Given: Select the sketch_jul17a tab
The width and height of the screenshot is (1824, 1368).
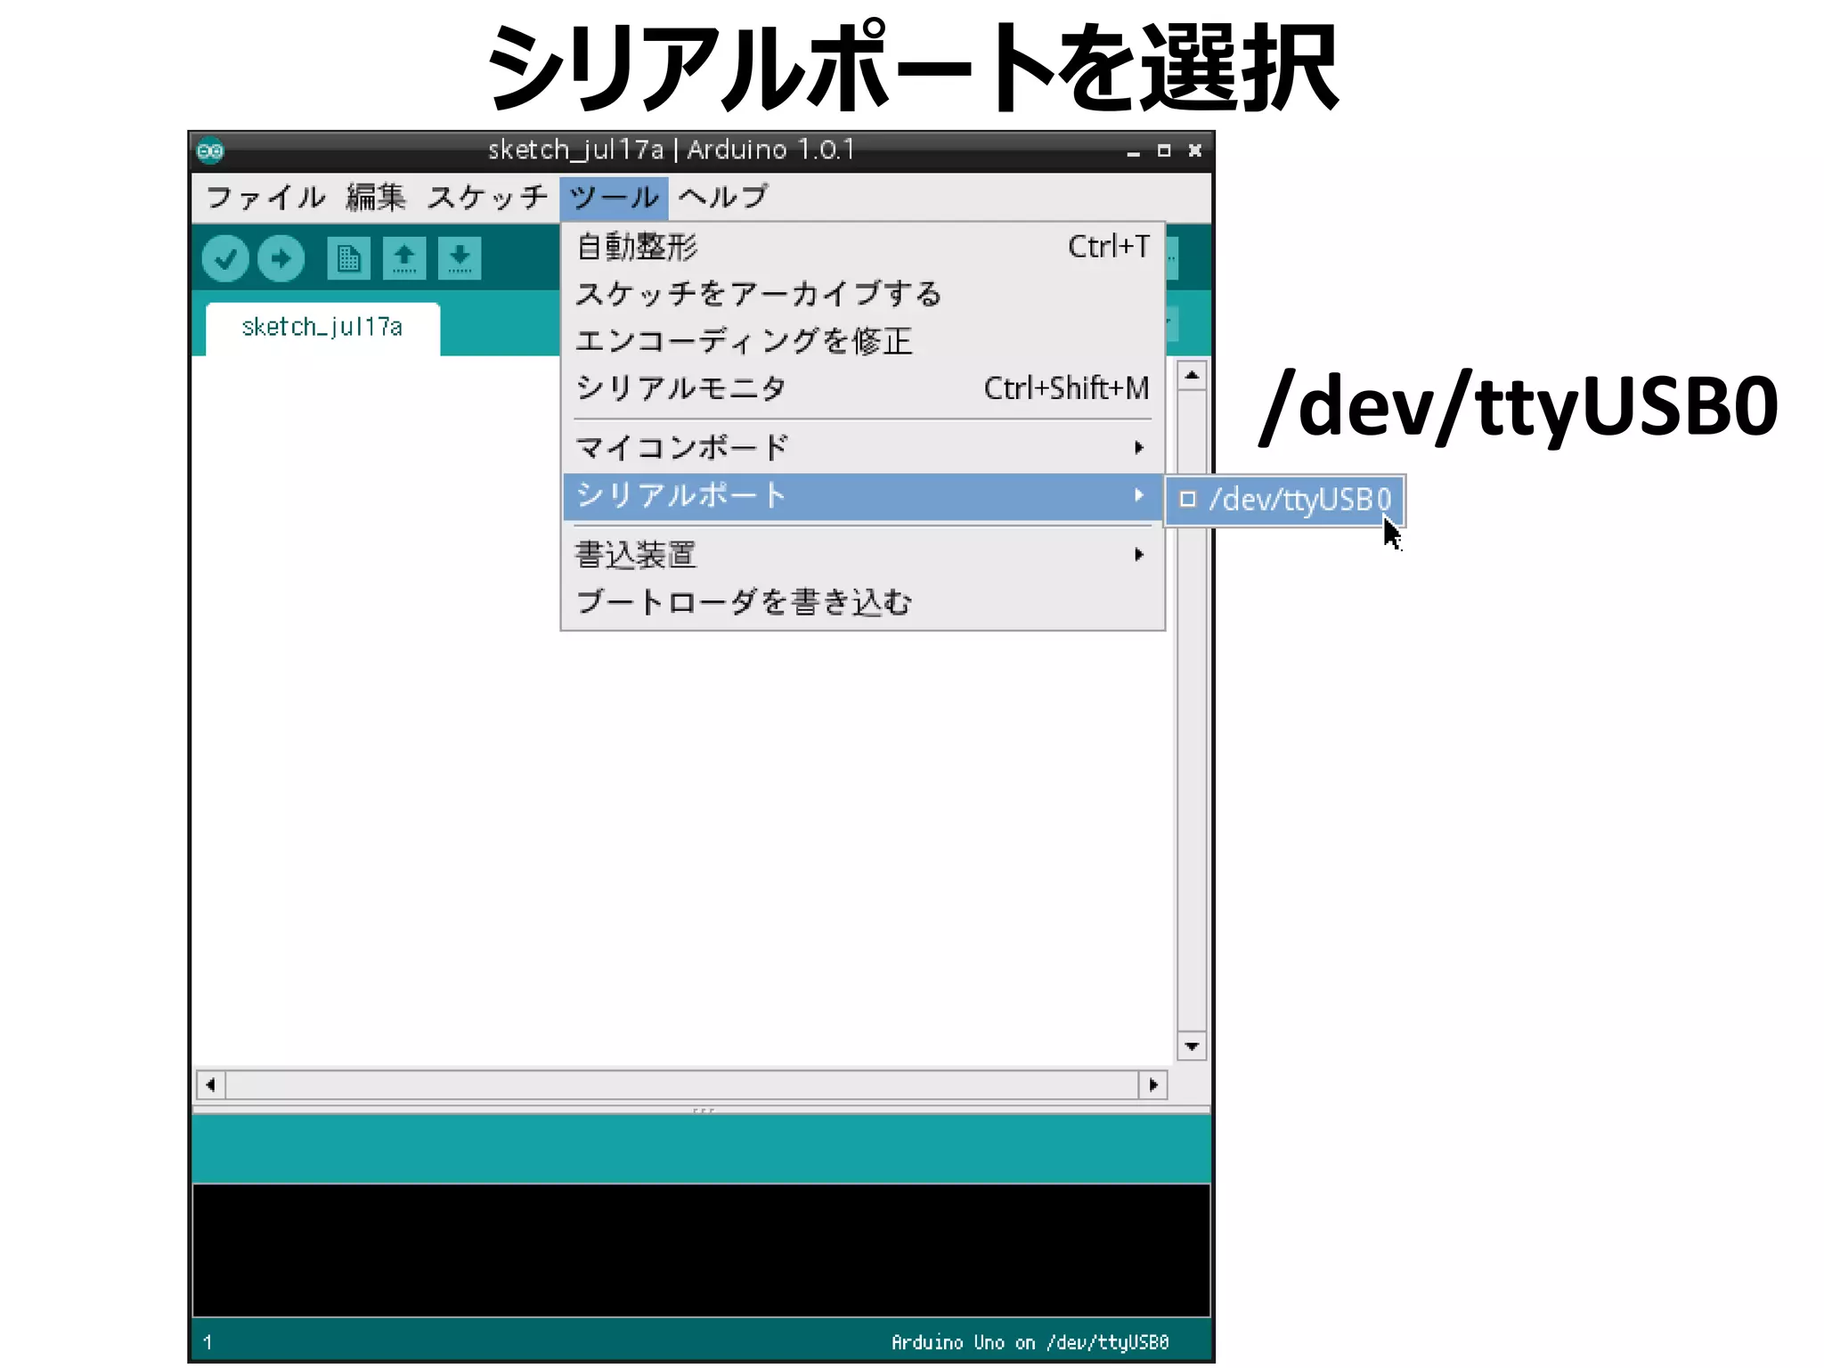Looking at the screenshot, I should (322, 329).
